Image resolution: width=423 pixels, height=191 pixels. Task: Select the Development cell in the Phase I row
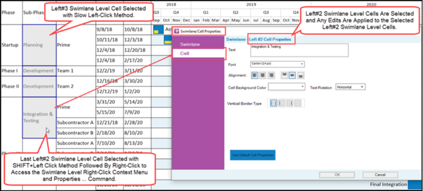click(39, 71)
